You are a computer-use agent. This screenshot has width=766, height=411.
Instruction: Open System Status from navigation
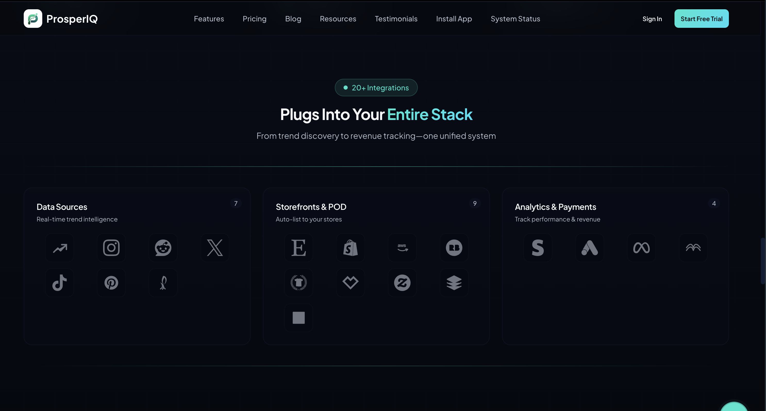pyautogui.click(x=515, y=19)
